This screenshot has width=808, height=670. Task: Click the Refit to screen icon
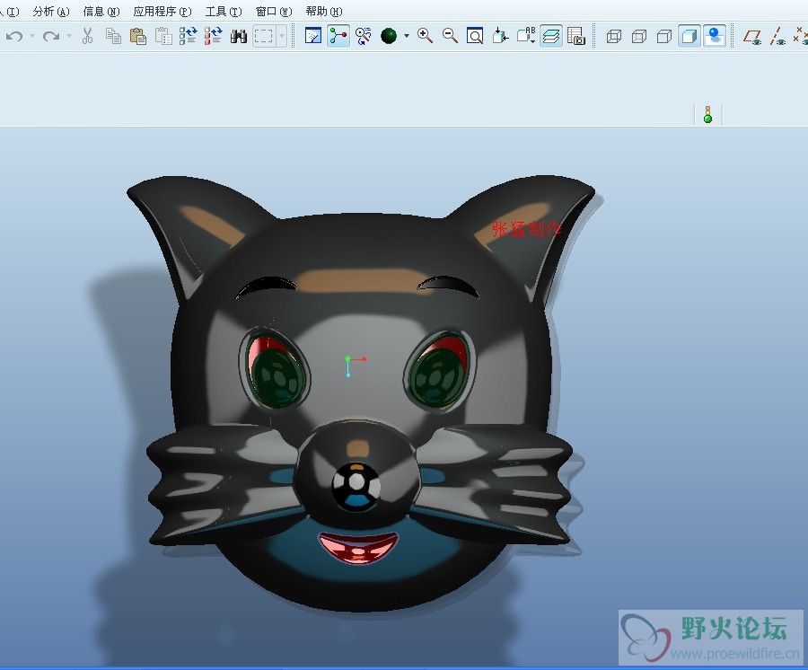coord(475,36)
